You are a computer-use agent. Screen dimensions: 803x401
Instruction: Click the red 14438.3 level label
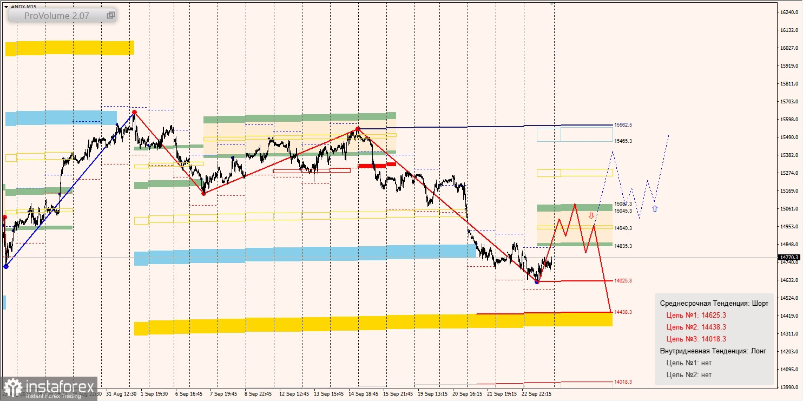tap(623, 312)
